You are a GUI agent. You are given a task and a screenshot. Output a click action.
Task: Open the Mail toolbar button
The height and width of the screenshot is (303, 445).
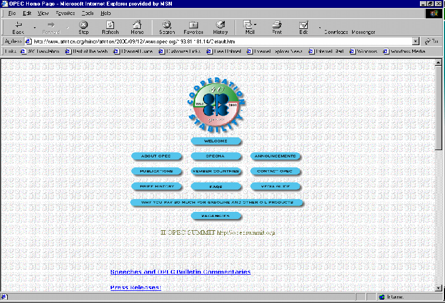tap(248, 28)
